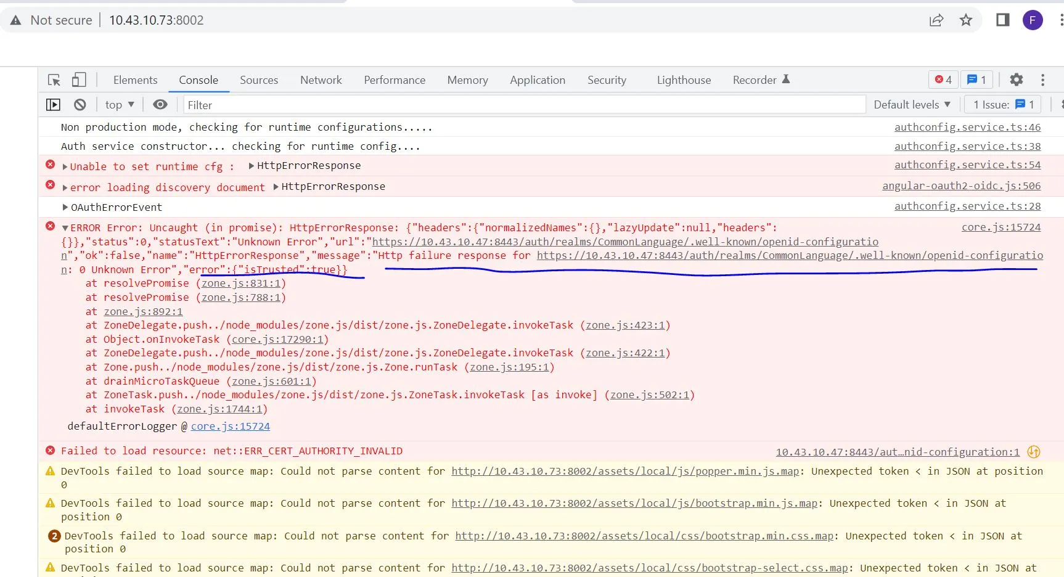Open zone.js:423:1 stack trace link

click(x=625, y=325)
